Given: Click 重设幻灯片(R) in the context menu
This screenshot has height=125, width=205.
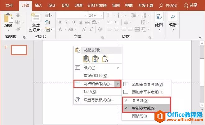Looking at the screenshot, I should (x=95, y=76).
